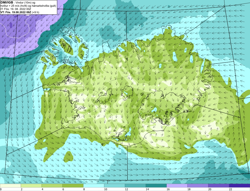Click the legend scale label '0'

[x=1, y=189]
